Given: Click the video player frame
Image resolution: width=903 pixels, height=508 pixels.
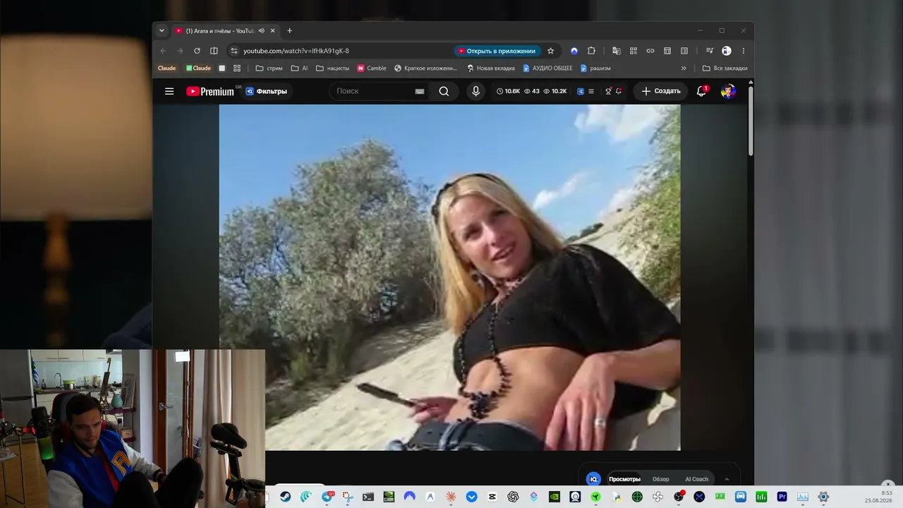Looking at the screenshot, I should click(449, 277).
